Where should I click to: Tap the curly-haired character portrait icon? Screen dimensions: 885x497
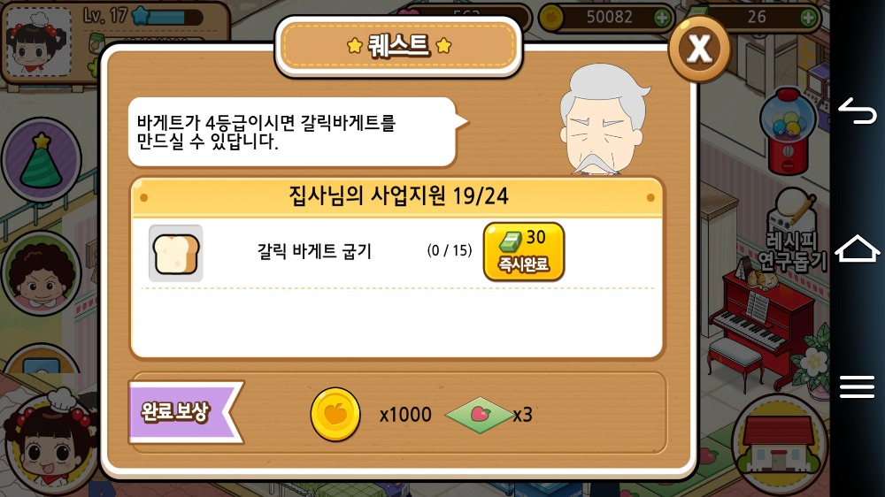[x=42, y=273]
